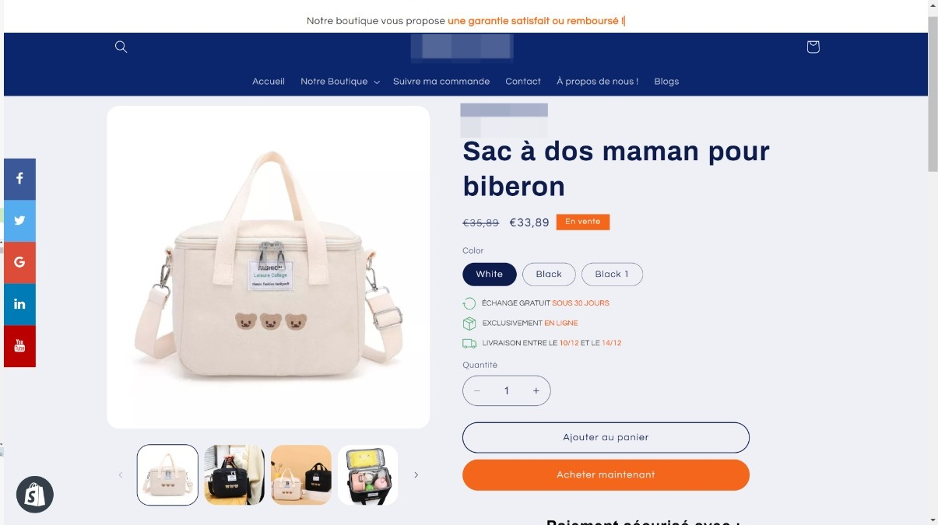Share on LinkedIn sidebar icon

tap(19, 304)
